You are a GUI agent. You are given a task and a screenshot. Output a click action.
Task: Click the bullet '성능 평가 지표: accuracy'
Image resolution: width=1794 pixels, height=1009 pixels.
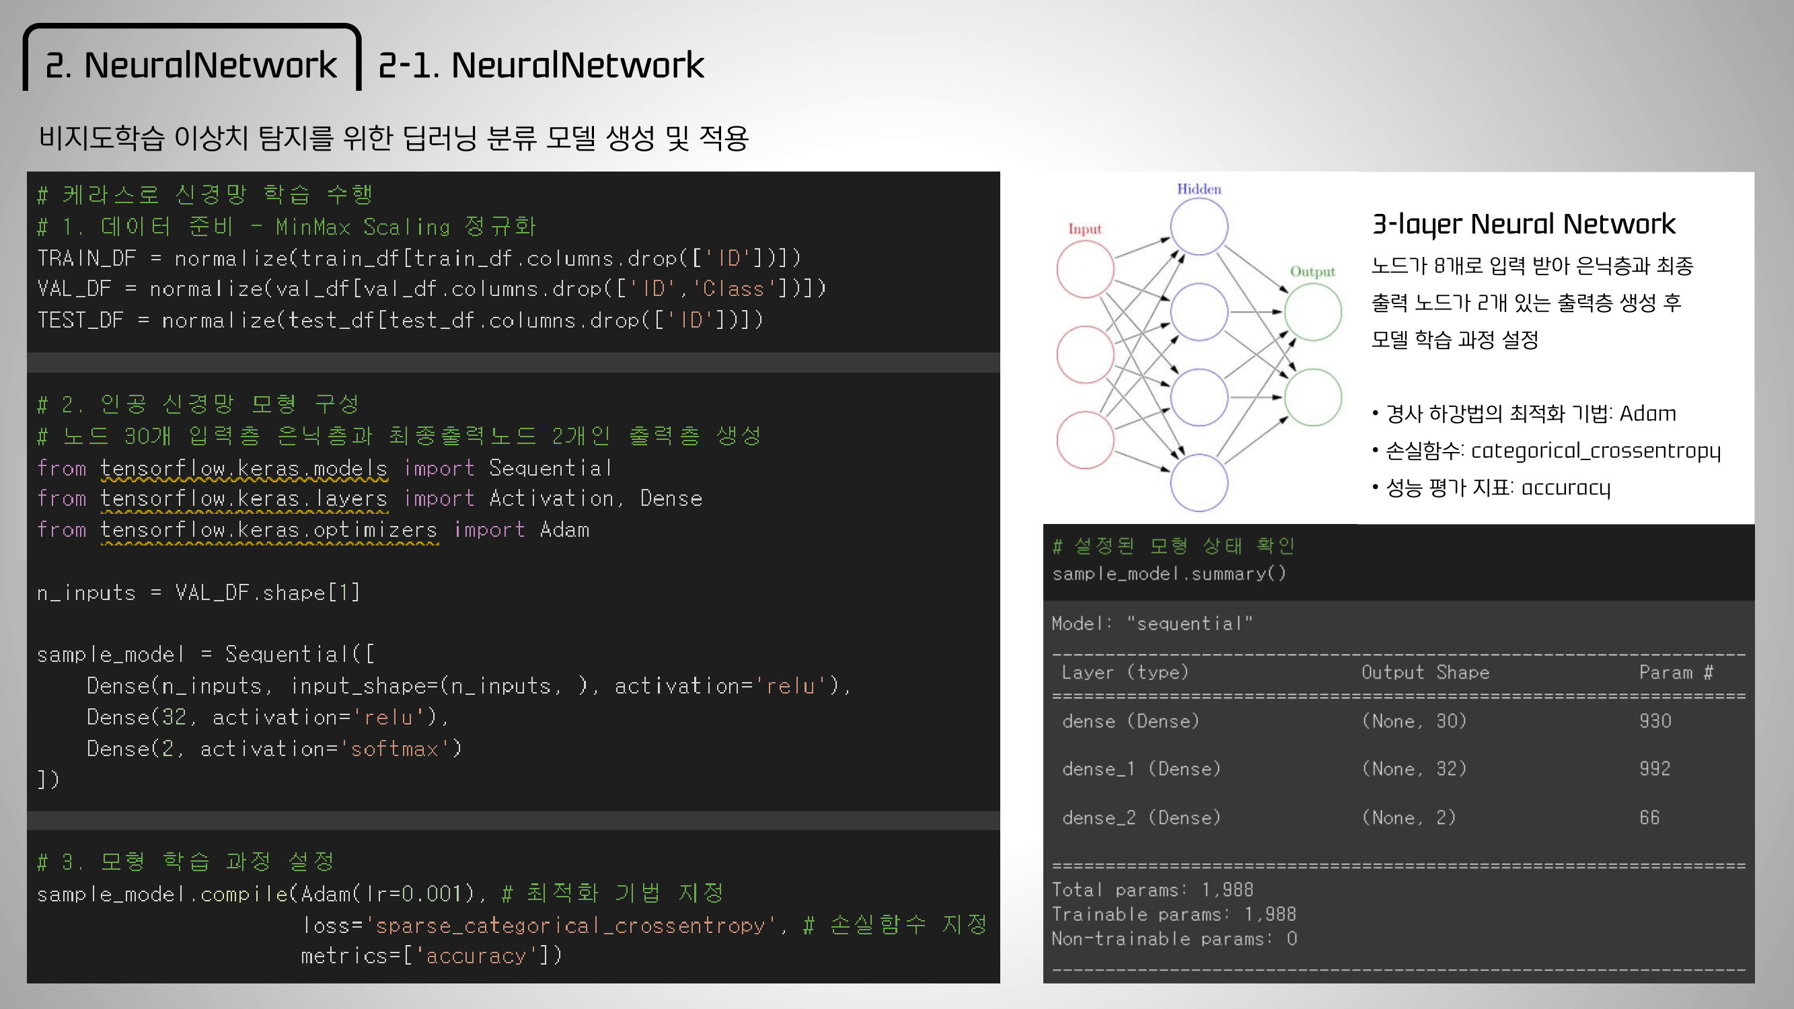tap(1491, 488)
